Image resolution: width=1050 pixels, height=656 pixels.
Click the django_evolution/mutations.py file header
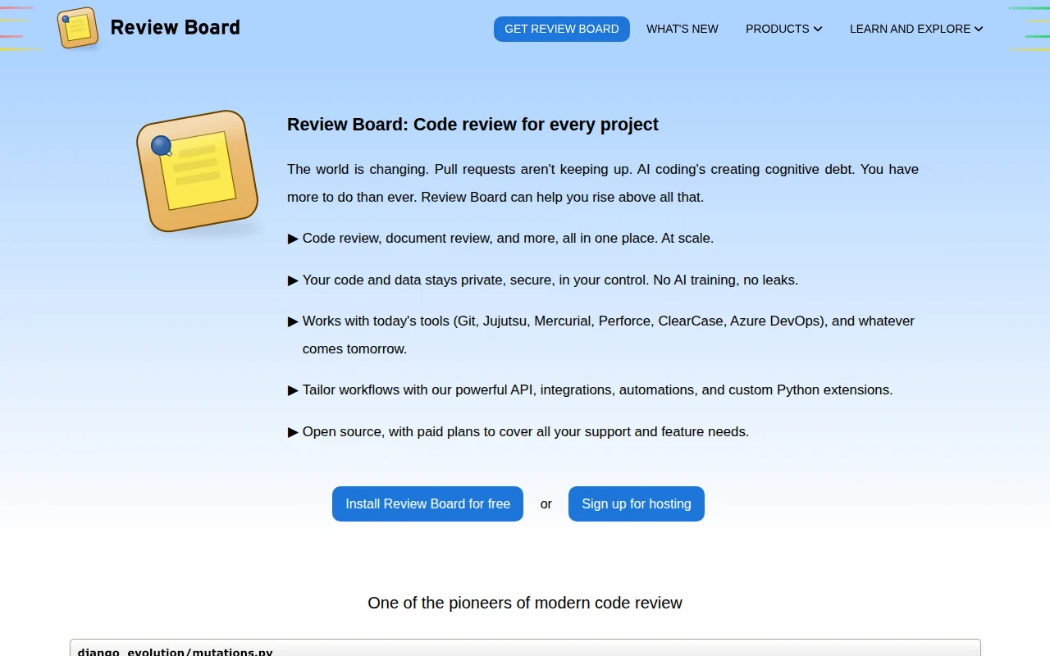pos(525,649)
